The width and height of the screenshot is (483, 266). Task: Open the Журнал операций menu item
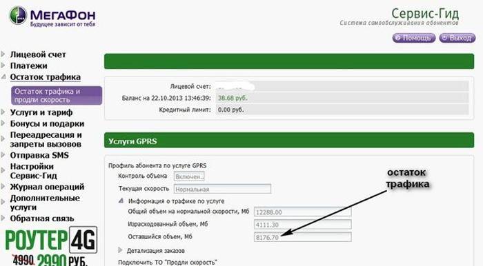[x=47, y=187]
